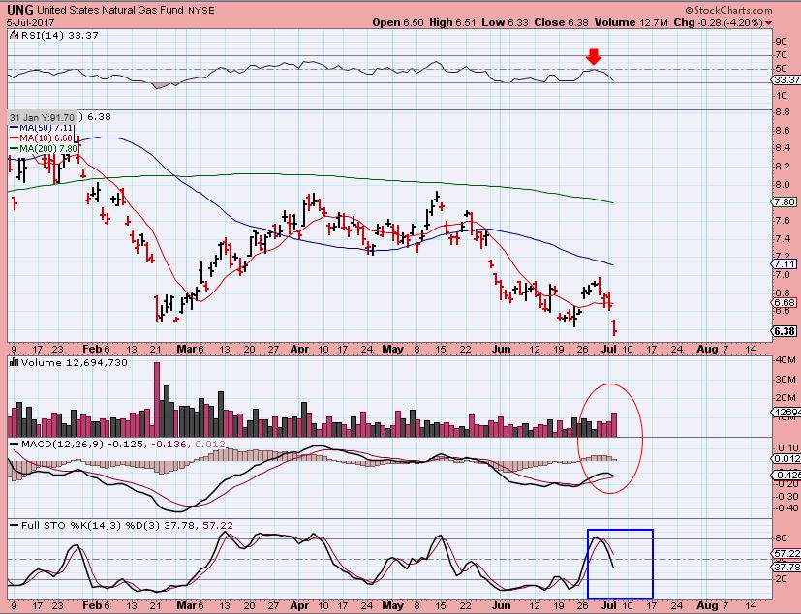Click 'Mar' on the date axis under price panel
801x614 pixels.
pyautogui.click(x=186, y=349)
